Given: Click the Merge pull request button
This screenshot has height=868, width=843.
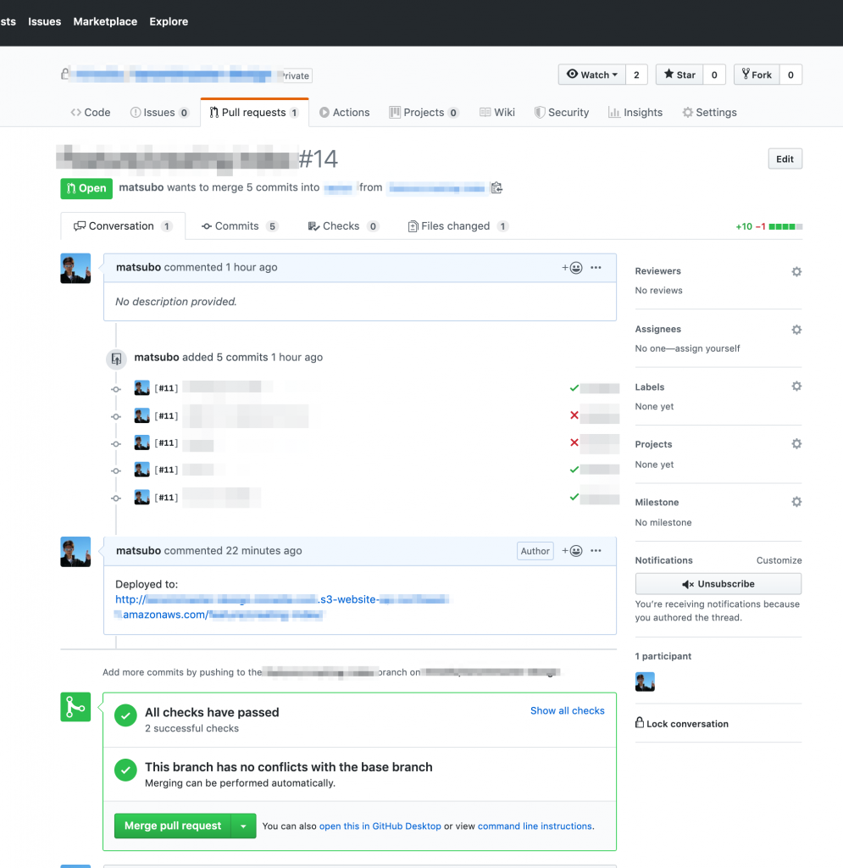Looking at the screenshot, I should tap(172, 825).
